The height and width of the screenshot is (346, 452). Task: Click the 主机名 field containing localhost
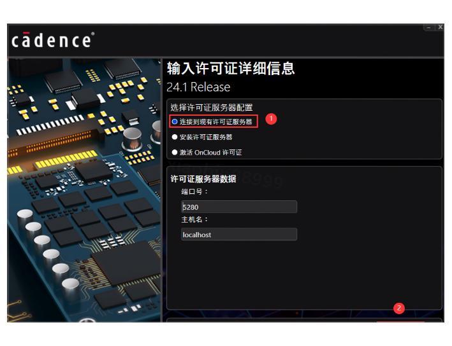[x=239, y=235]
